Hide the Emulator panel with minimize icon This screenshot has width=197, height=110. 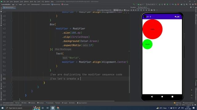pos(194,7)
